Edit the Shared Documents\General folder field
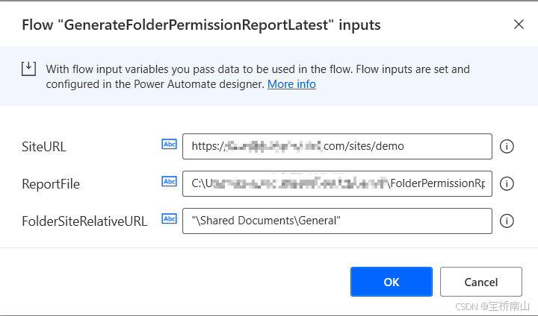This screenshot has width=538, height=316. [x=337, y=221]
